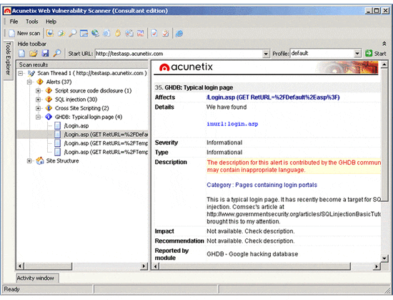
Task: Click the New scan toolbar button
Action: pos(24,33)
